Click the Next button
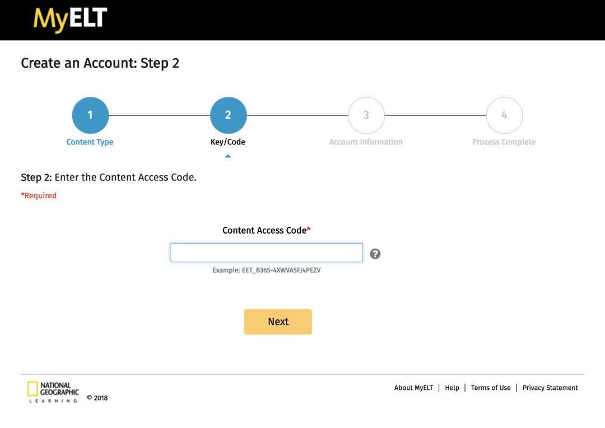The height and width of the screenshot is (428, 605). (x=278, y=322)
